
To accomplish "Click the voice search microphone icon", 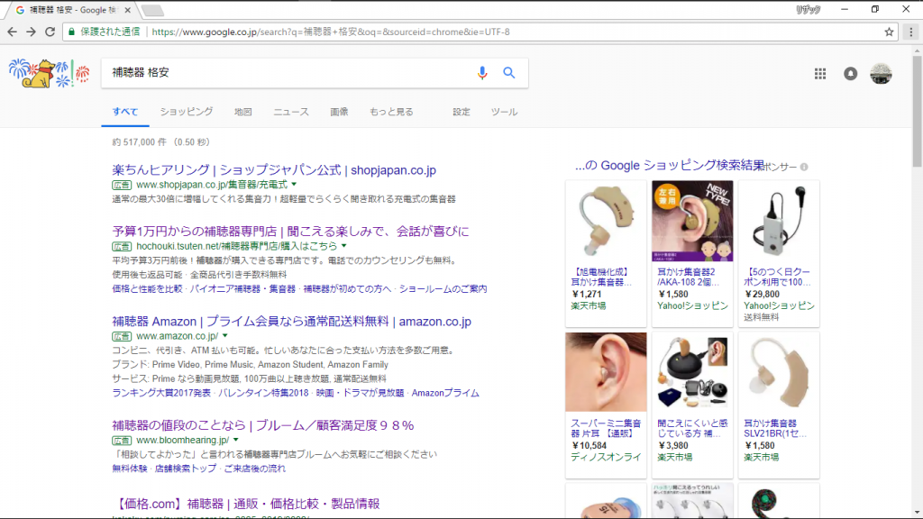I will 482,73.
